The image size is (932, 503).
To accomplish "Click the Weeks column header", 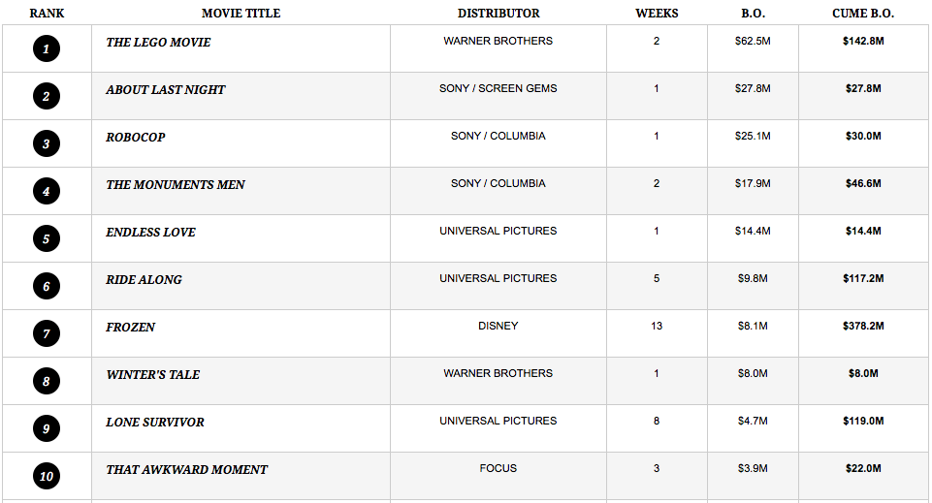I will (x=657, y=13).
